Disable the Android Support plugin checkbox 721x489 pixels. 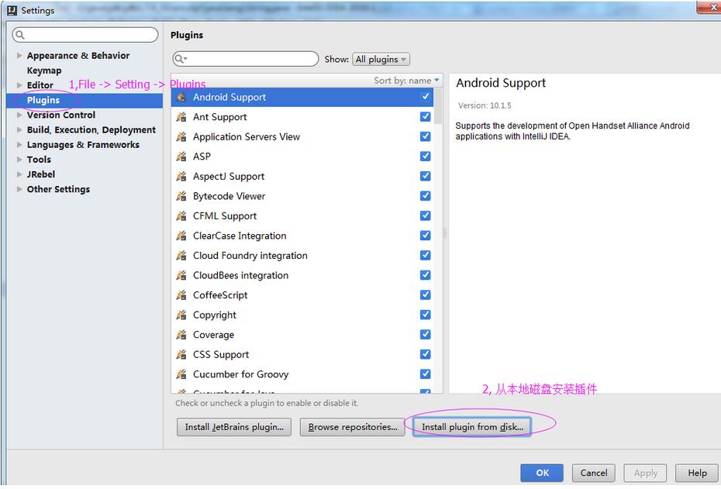coord(426,97)
